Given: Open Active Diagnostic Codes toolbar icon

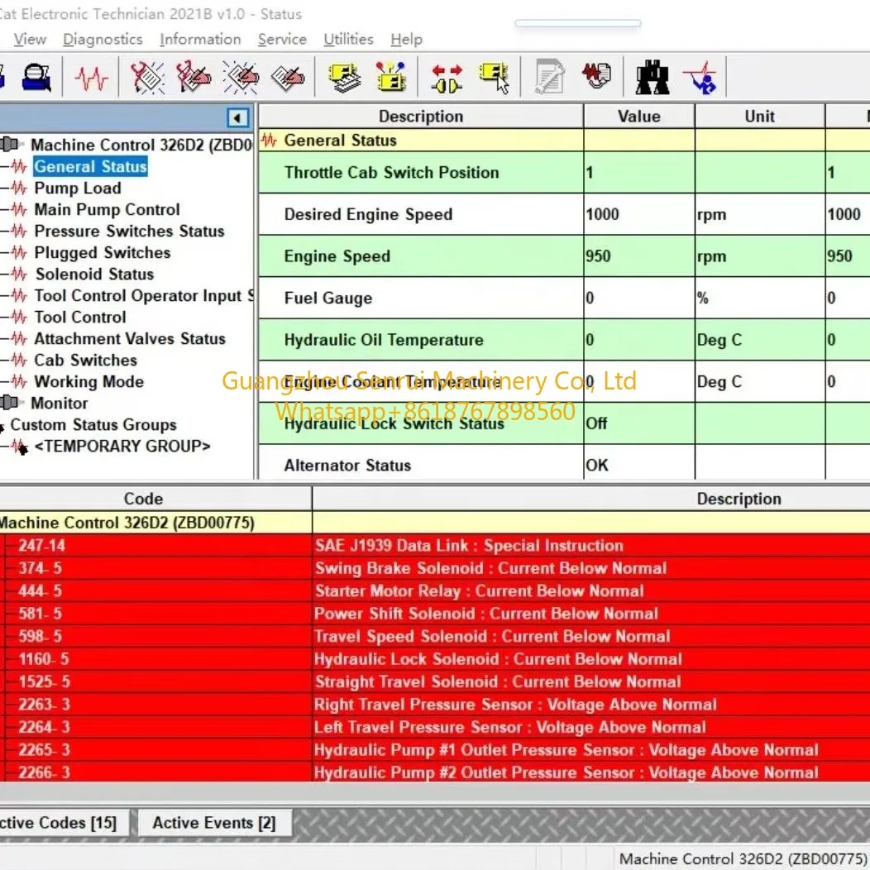Looking at the screenshot, I should point(147,77).
